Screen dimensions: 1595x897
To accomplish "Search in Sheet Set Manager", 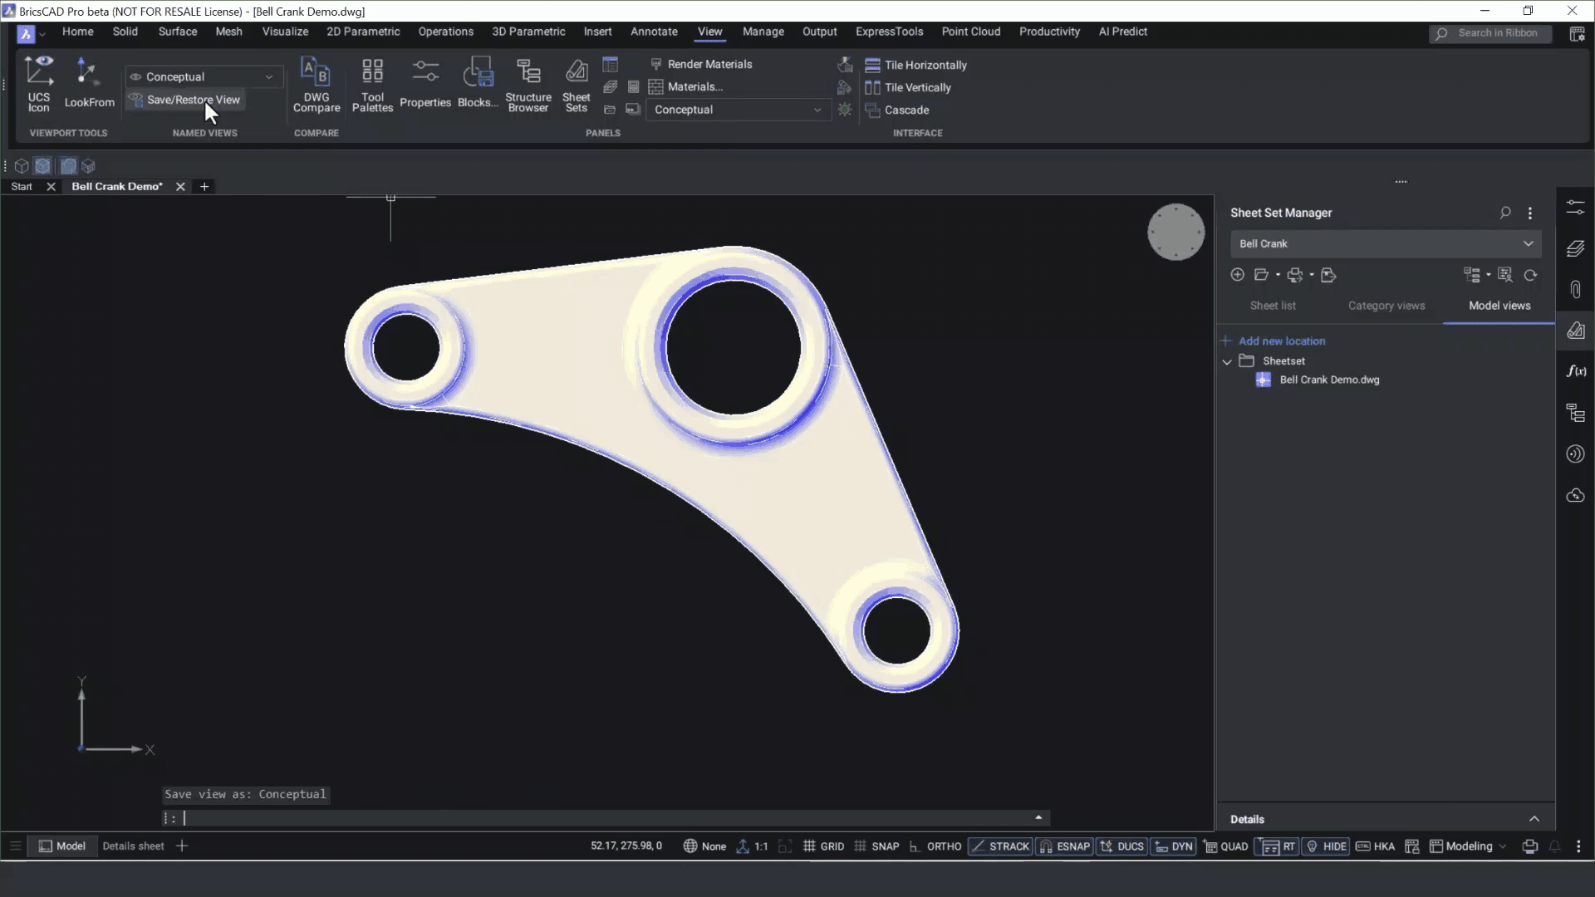I will pos(1504,213).
